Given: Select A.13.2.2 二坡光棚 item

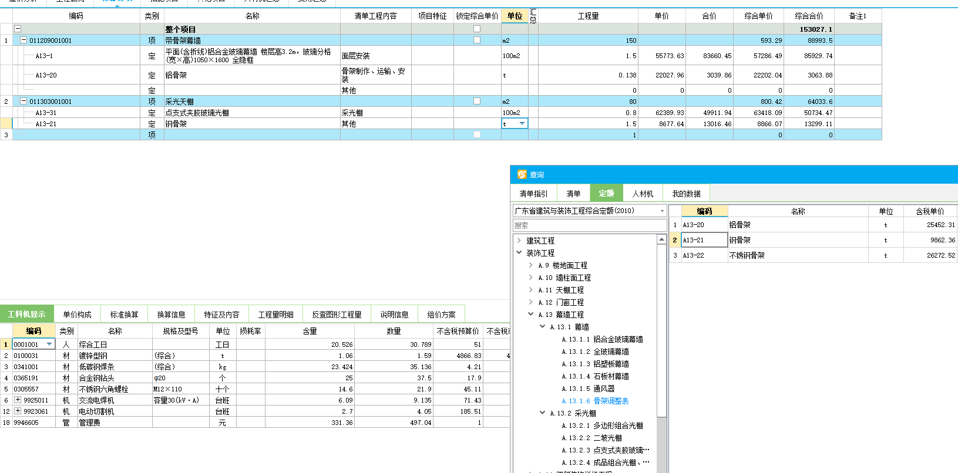Looking at the screenshot, I should coord(591,438).
